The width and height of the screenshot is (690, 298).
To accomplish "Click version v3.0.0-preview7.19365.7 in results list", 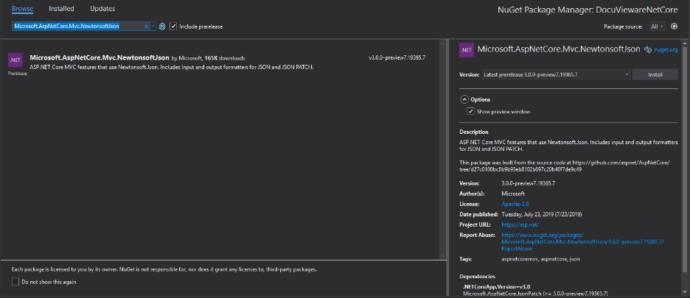I will (x=397, y=58).
